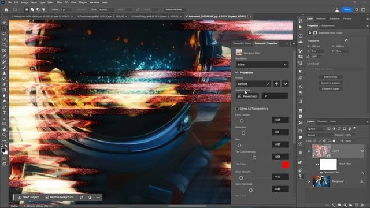Toggle the layer filter on/off switch
Screen dimensions: 370x208
(x=354, y=128)
